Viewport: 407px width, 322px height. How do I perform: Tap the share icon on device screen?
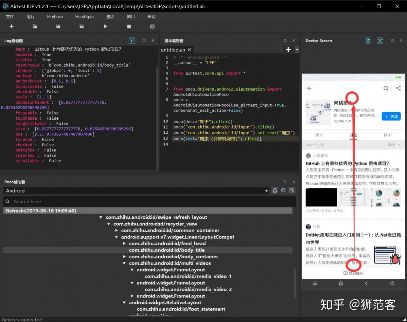pos(398,88)
